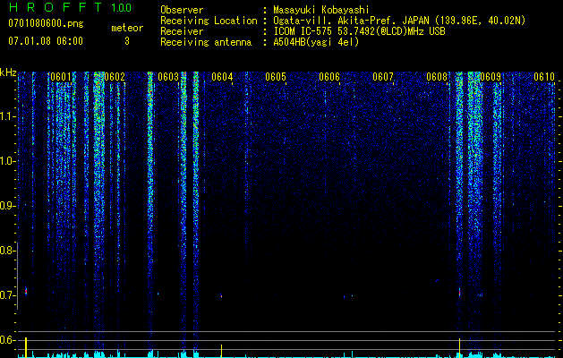
Task: Click the HROFFT 1.0.0 title text
Action: [x=70, y=7]
